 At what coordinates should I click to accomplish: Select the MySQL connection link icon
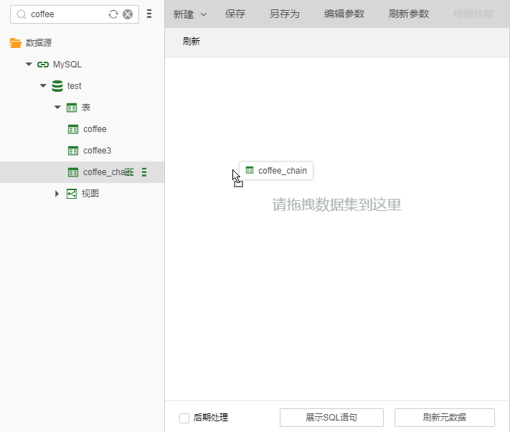pos(43,65)
